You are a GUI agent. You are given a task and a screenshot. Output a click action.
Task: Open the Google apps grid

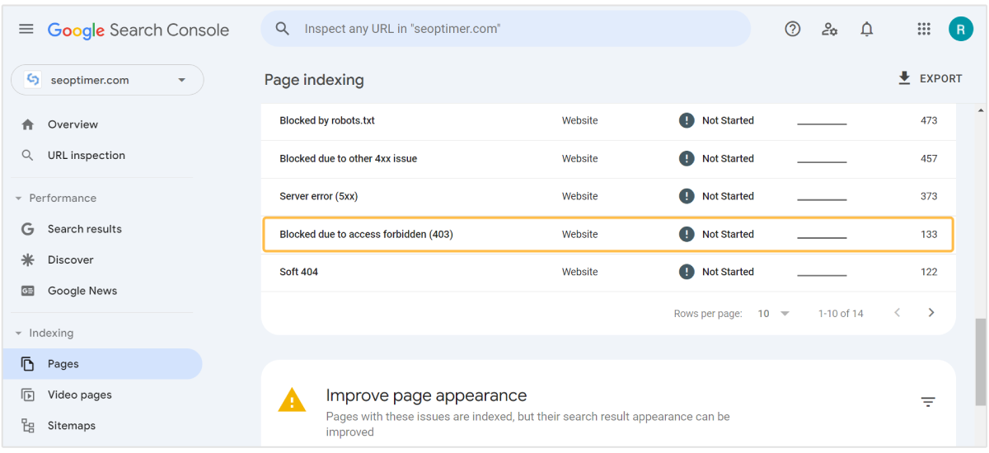[x=924, y=29]
